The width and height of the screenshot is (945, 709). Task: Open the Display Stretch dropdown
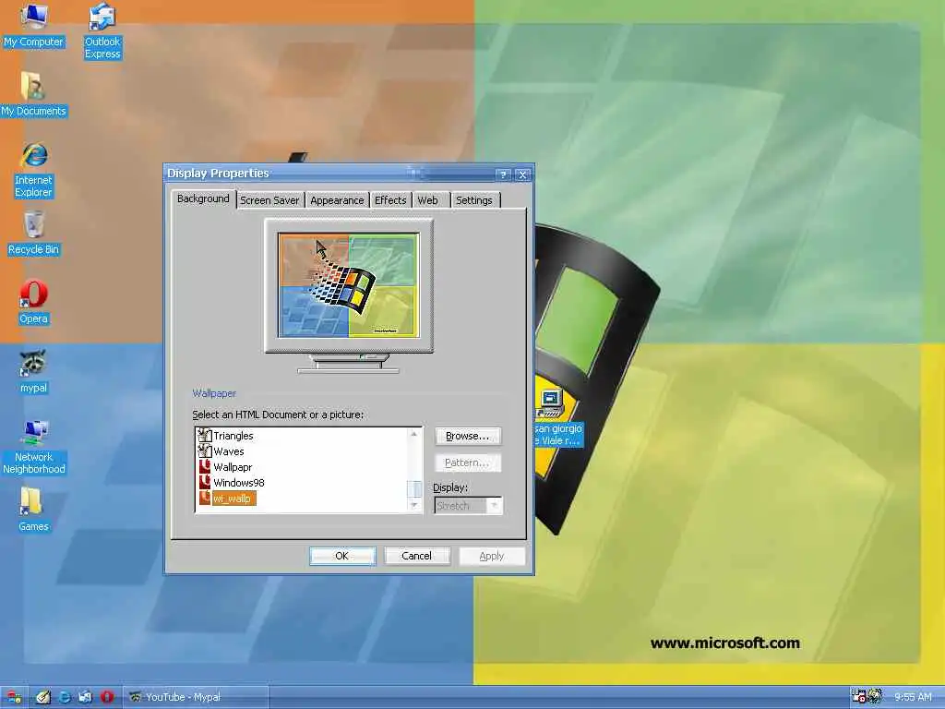click(468, 505)
